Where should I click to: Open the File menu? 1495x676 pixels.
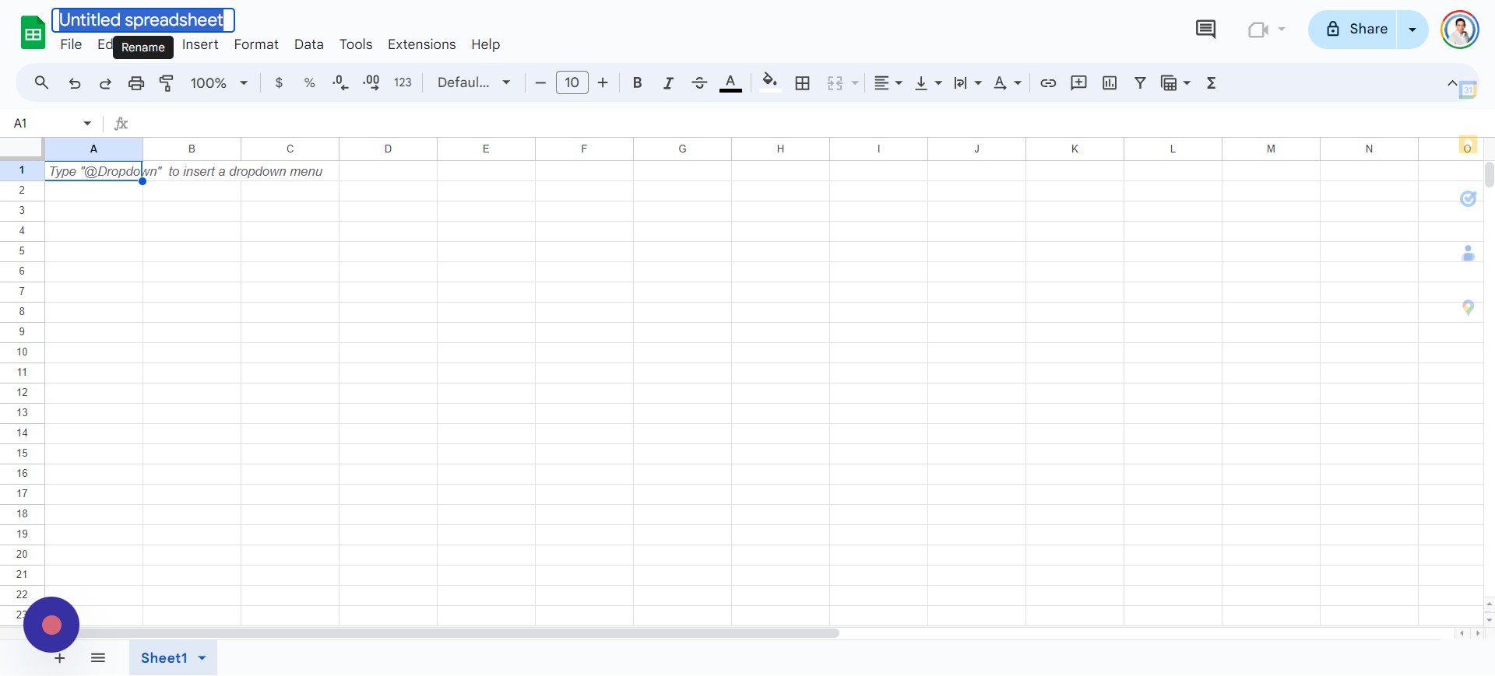coord(71,44)
